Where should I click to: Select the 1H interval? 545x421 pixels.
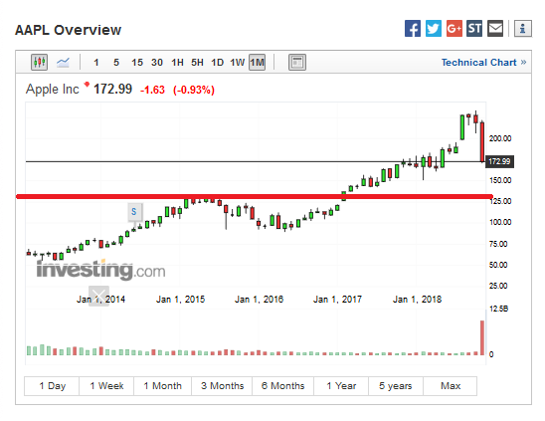pyautogui.click(x=177, y=63)
